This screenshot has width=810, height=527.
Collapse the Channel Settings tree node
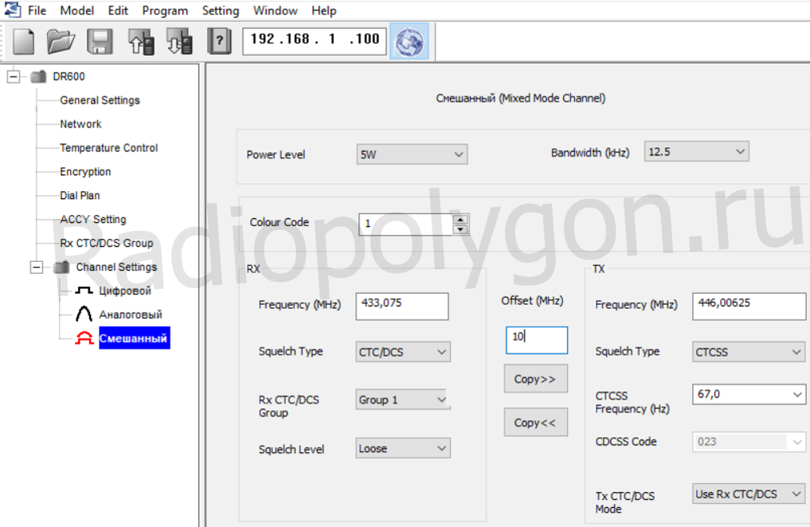[x=37, y=267]
